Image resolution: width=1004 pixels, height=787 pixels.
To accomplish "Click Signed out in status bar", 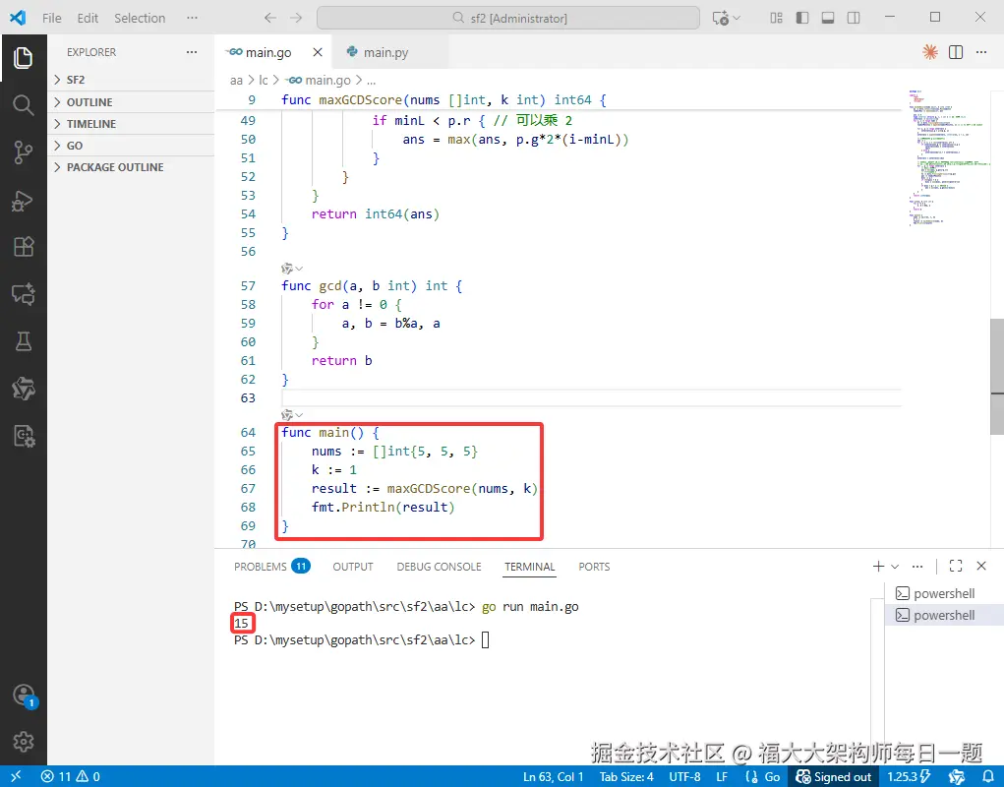I will pyautogui.click(x=834, y=777).
